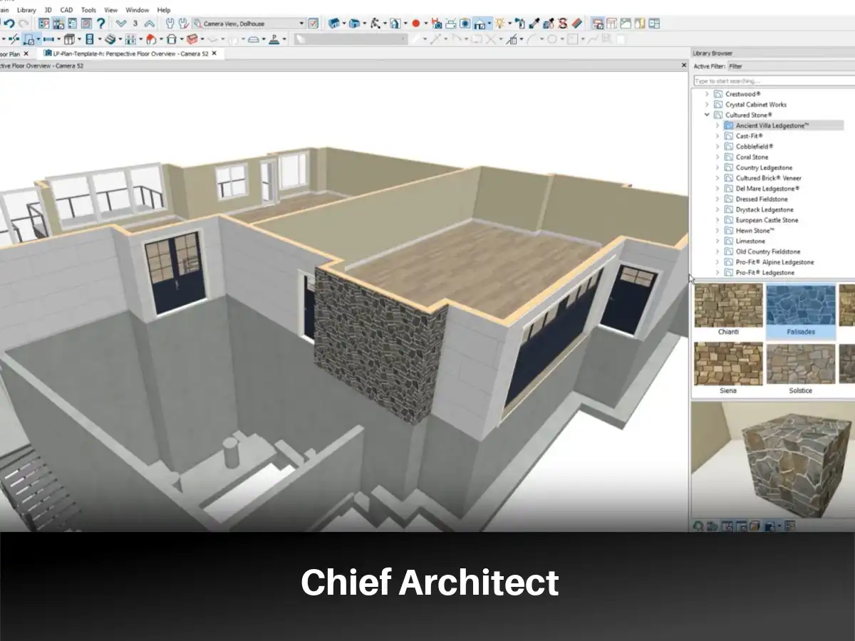Click the stone cube material preview
The width and height of the screenshot is (855, 641).
(x=797, y=464)
